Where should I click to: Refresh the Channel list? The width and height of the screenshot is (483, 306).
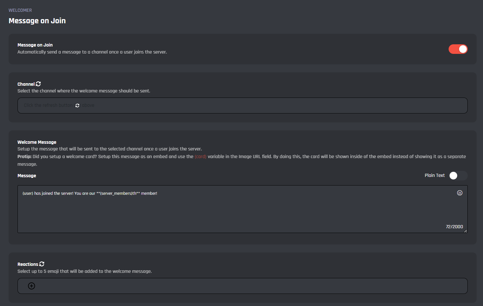(38, 84)
